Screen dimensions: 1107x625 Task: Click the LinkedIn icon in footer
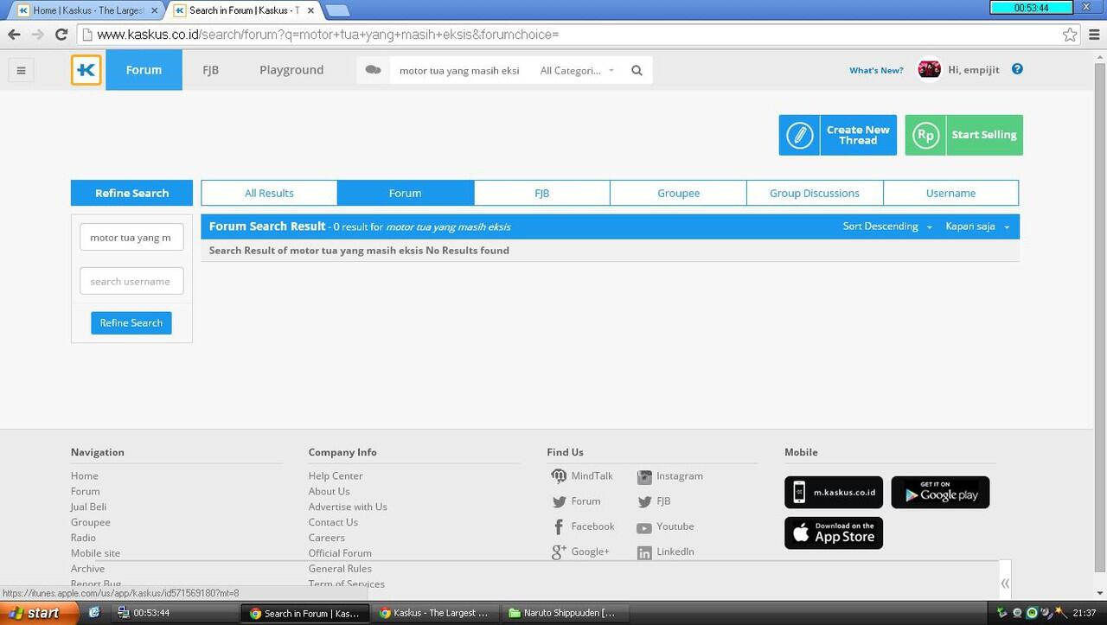(644, 552)
